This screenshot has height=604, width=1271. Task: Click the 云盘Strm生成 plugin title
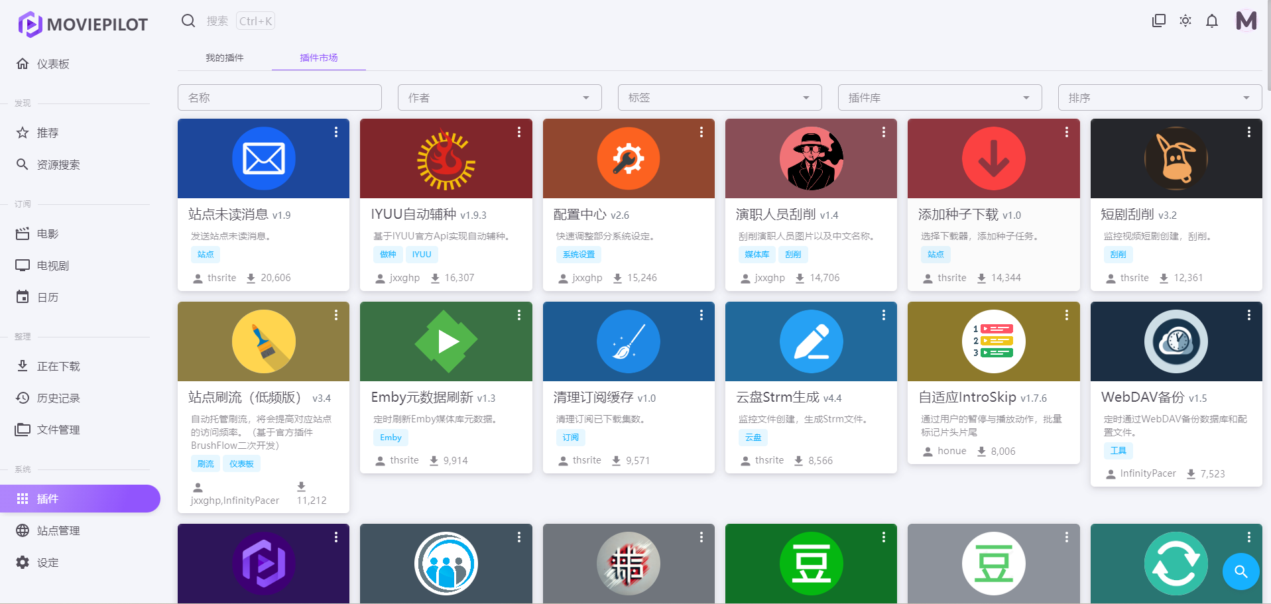pyautogui.click(x=778, y=397)
